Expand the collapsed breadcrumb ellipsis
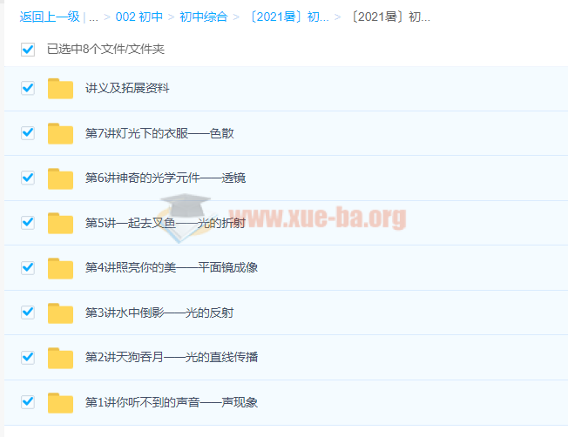The image size is (568, 437). pos(92,17)
